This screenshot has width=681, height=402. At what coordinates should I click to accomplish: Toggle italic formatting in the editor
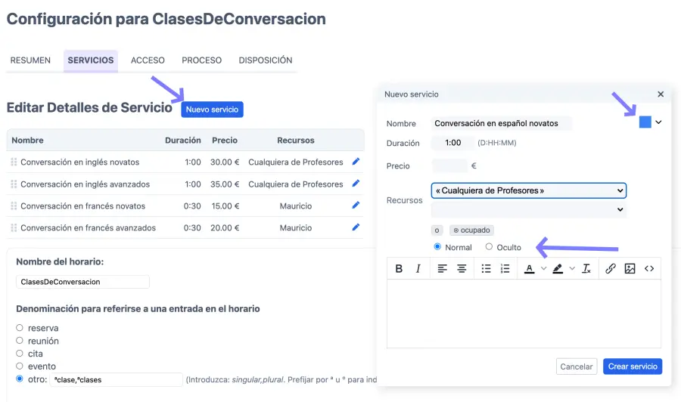418,268
